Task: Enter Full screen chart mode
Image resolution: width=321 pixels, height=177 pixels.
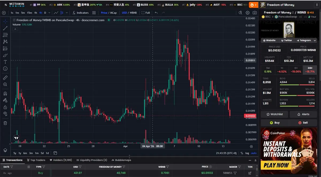Action: tap(146, 13)
